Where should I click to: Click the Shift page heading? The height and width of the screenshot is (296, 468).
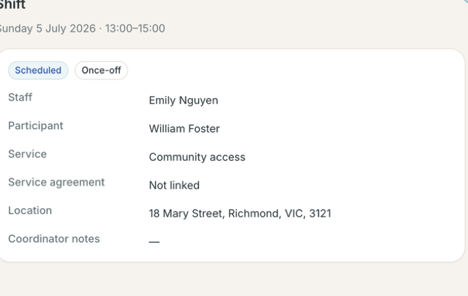(13, 5)
